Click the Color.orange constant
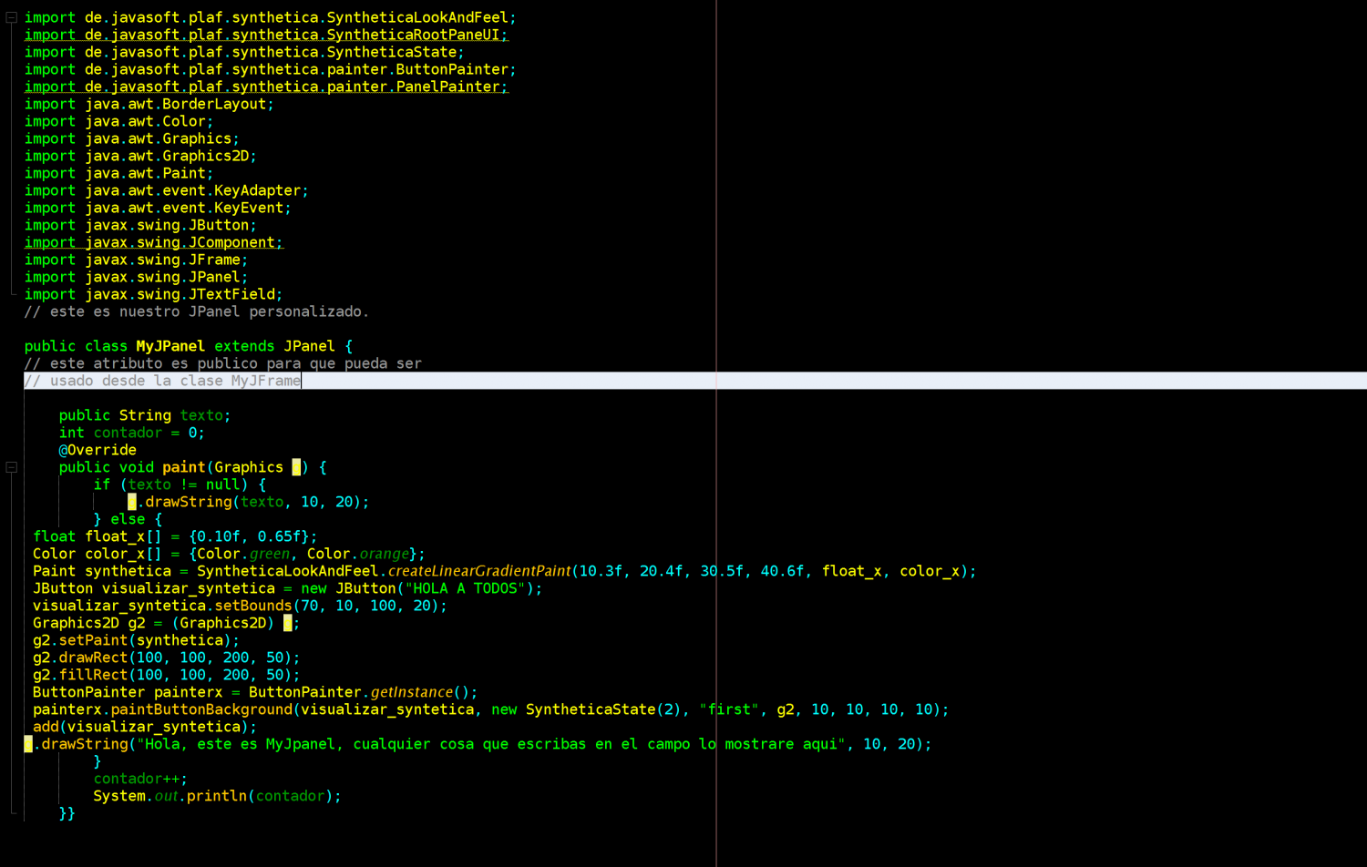 358,554
